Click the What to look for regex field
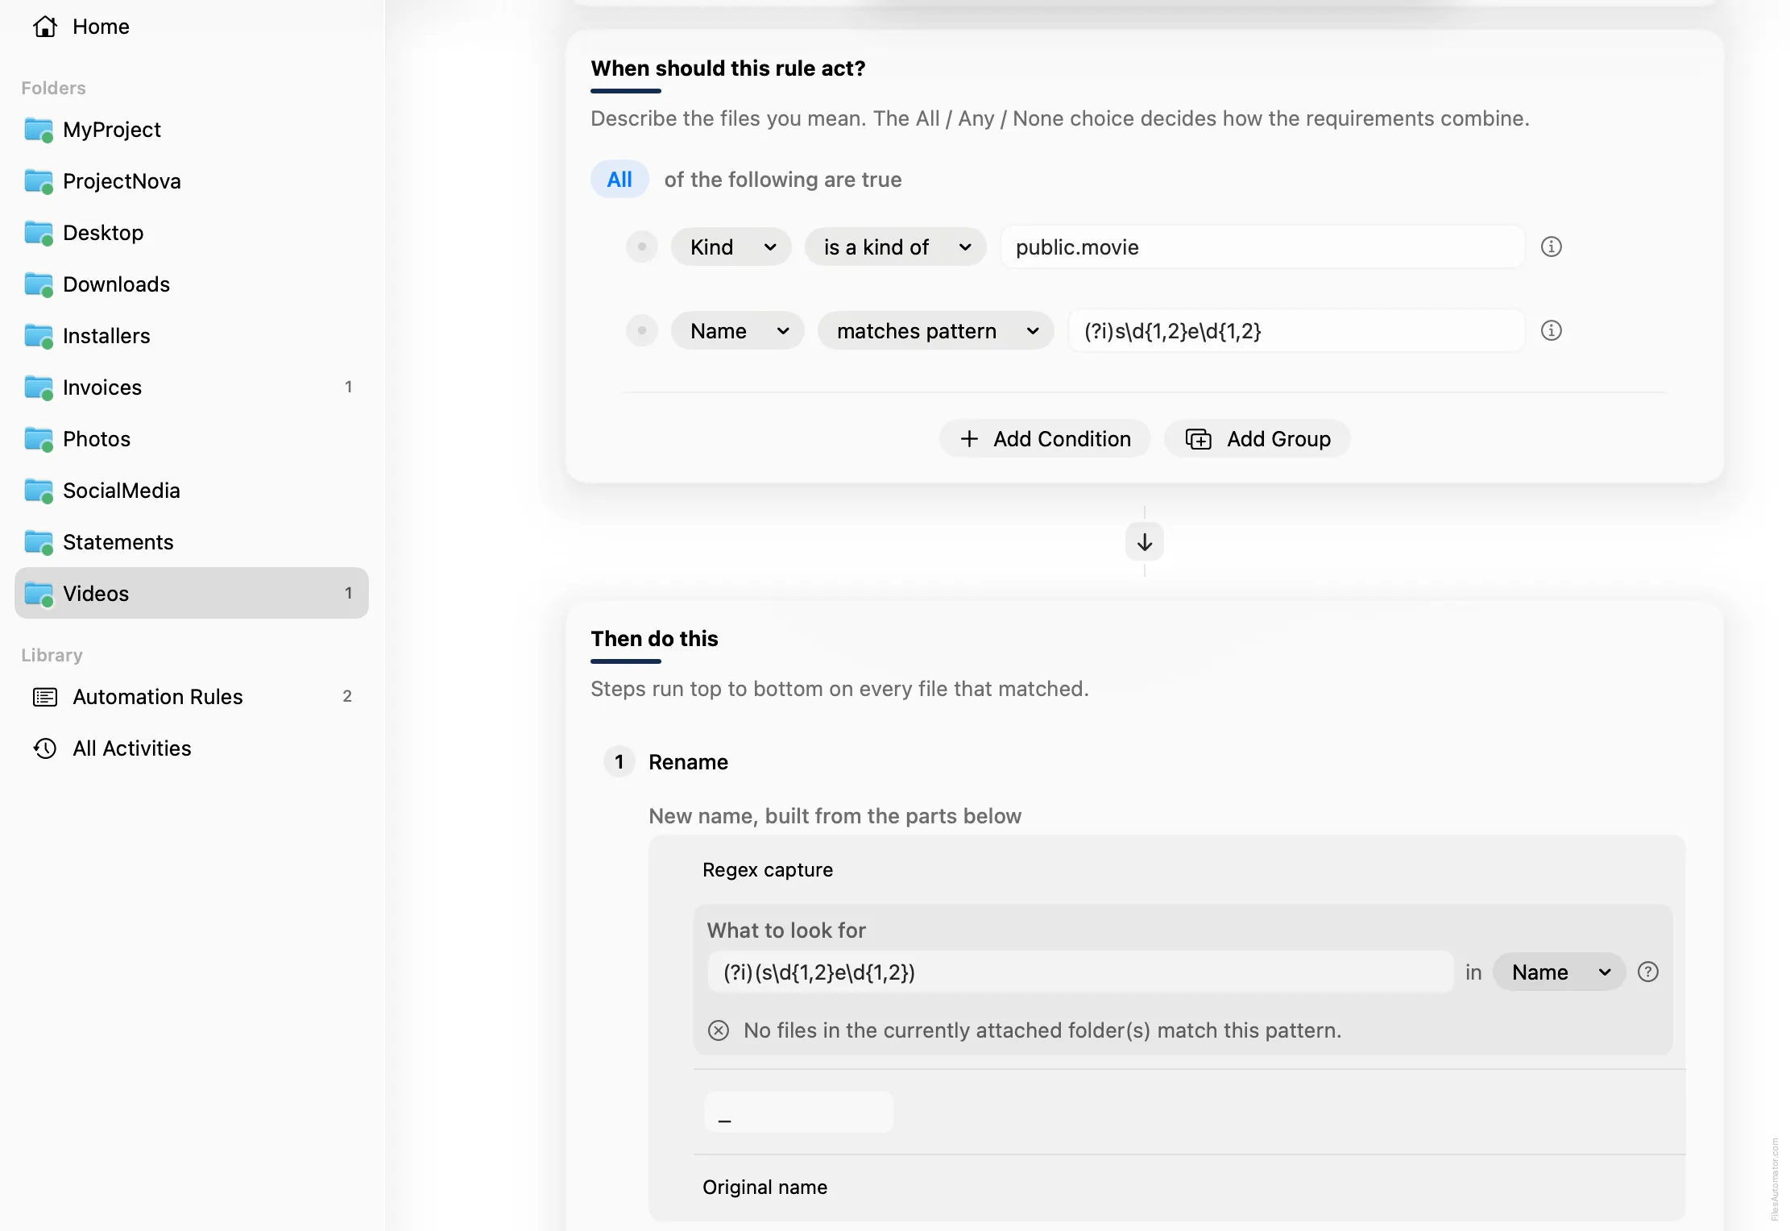Viewport: 1790px width, 1231px height. (x=1080, y=972)
